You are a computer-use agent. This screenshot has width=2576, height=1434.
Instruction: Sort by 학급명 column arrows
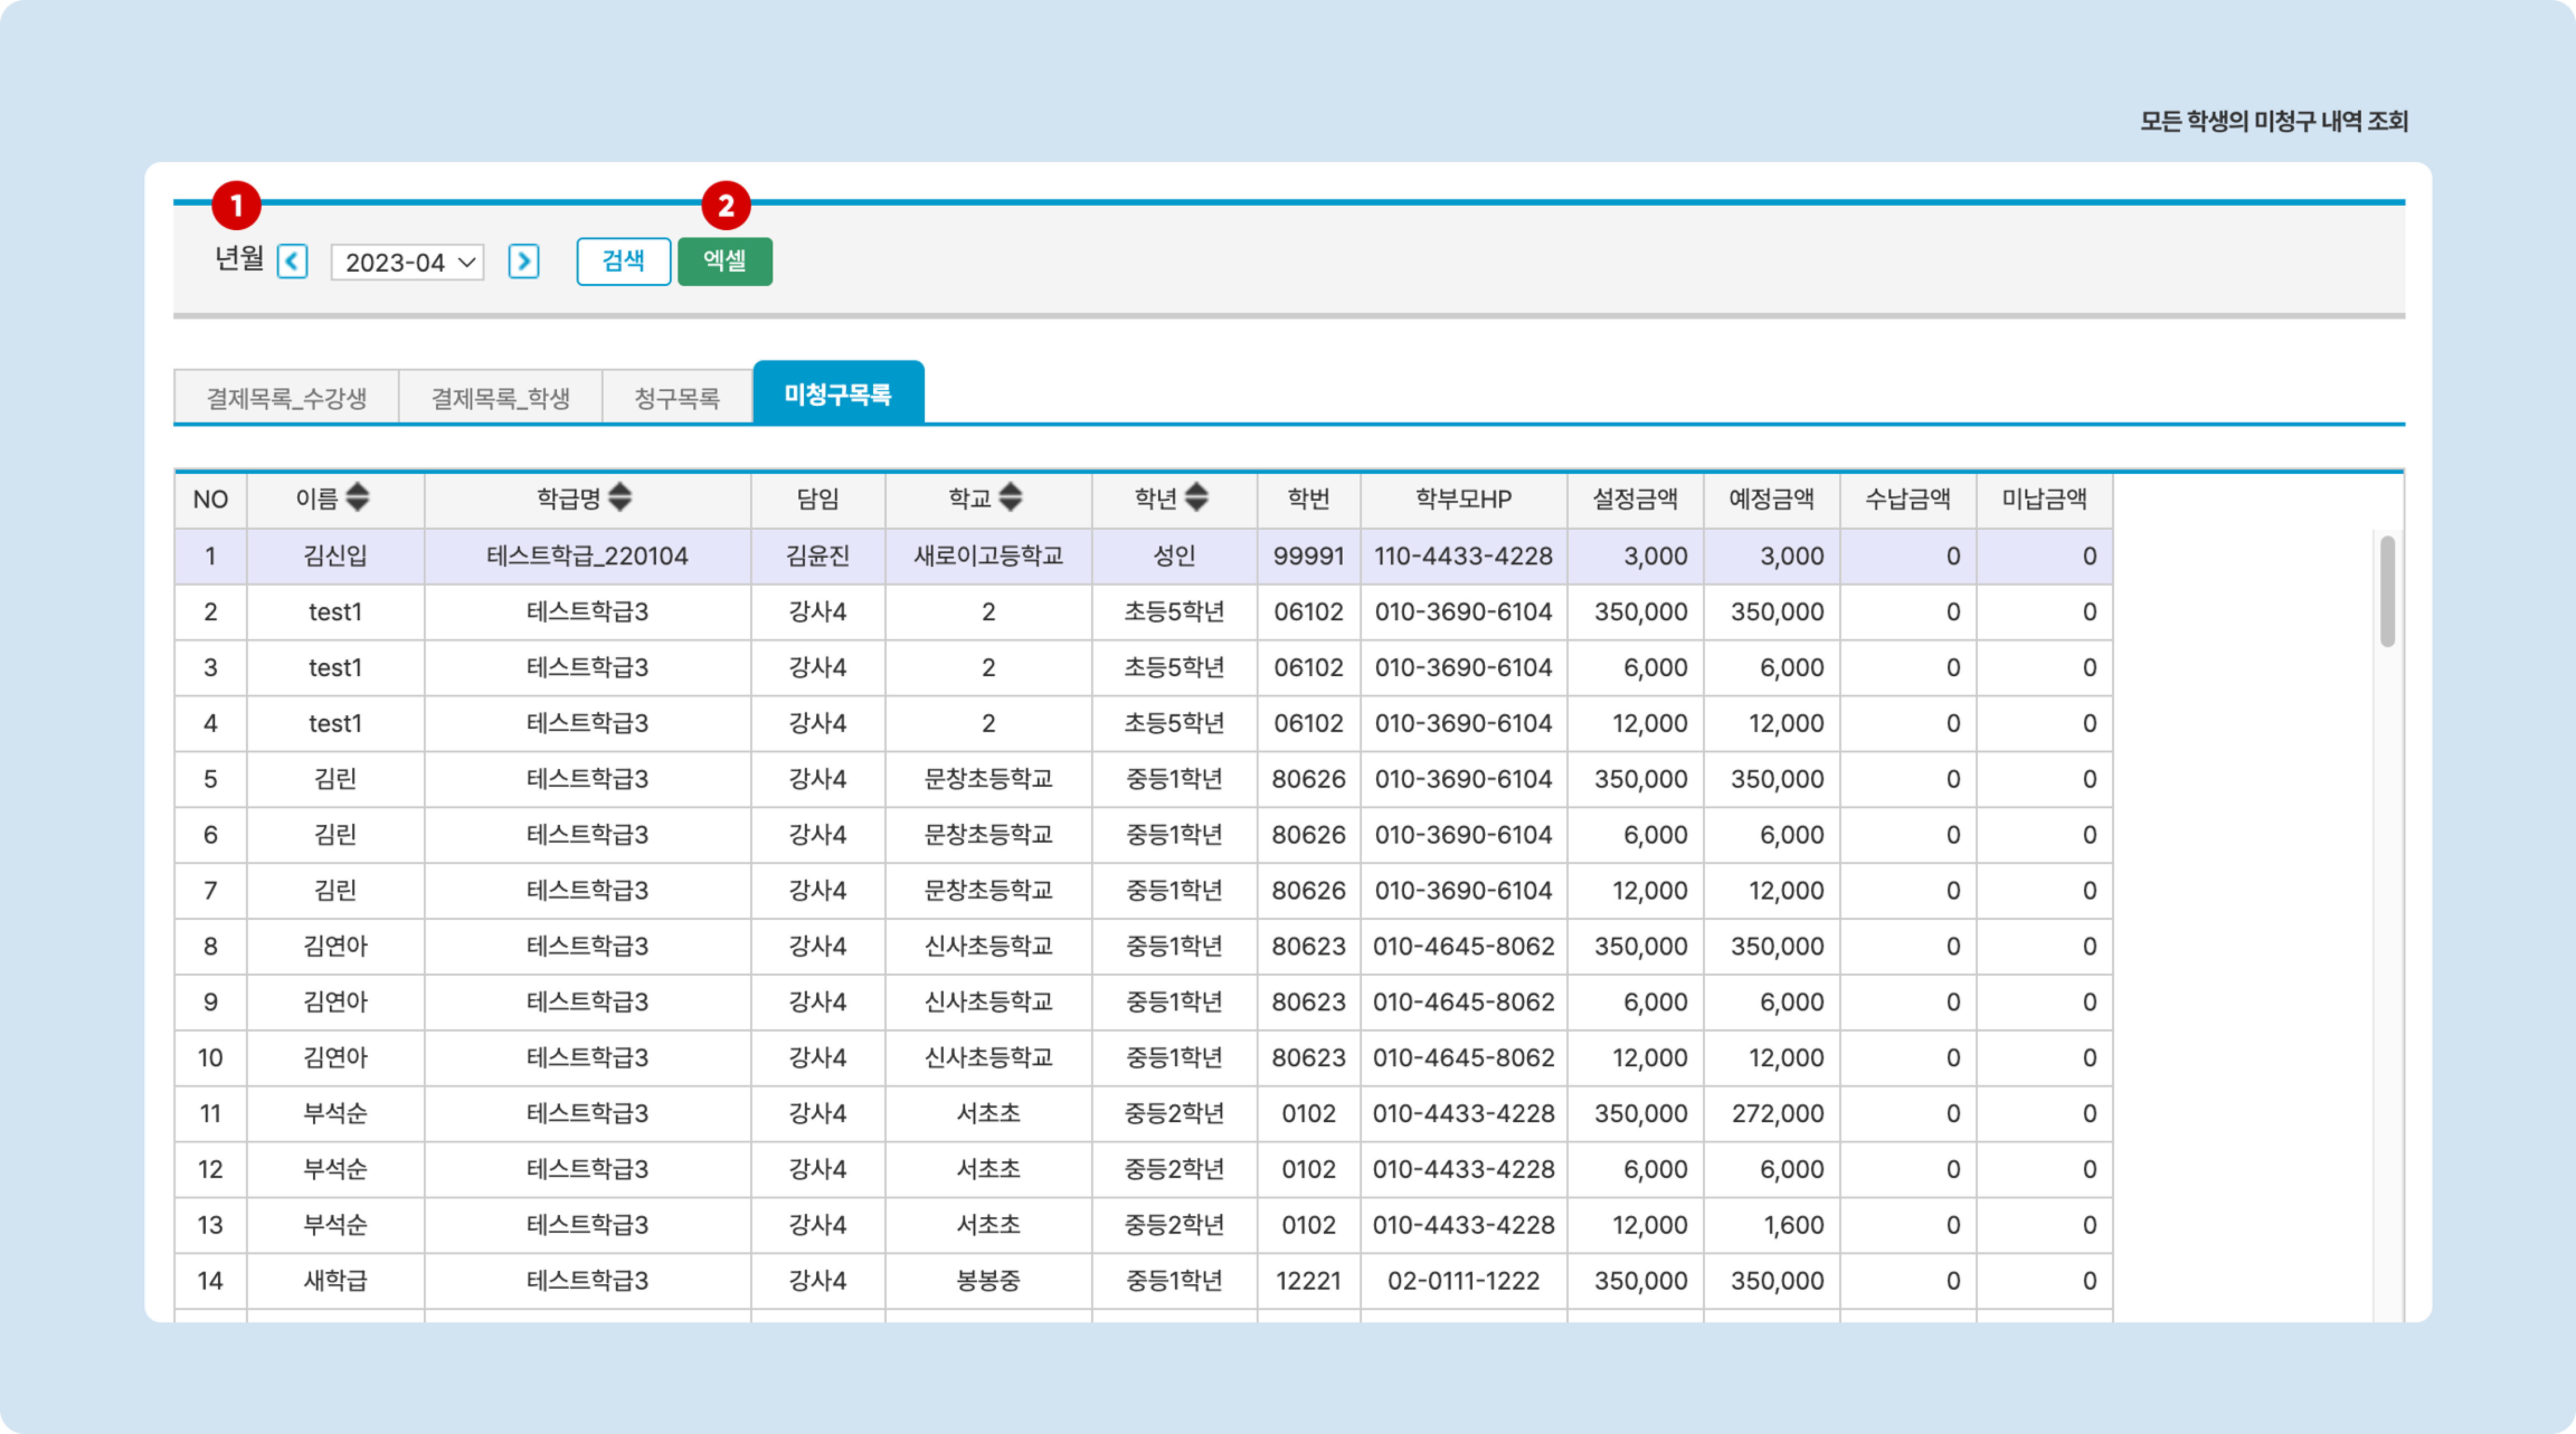620,497
